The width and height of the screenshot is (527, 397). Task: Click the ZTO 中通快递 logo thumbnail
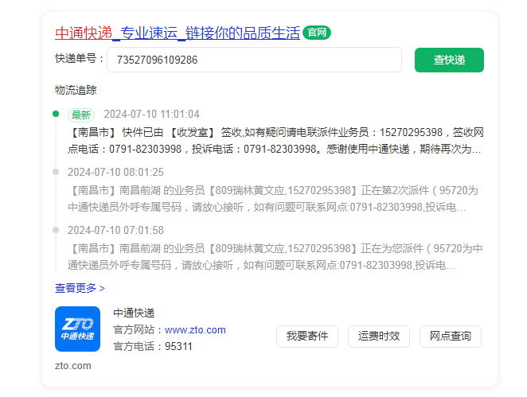[78, 329]
